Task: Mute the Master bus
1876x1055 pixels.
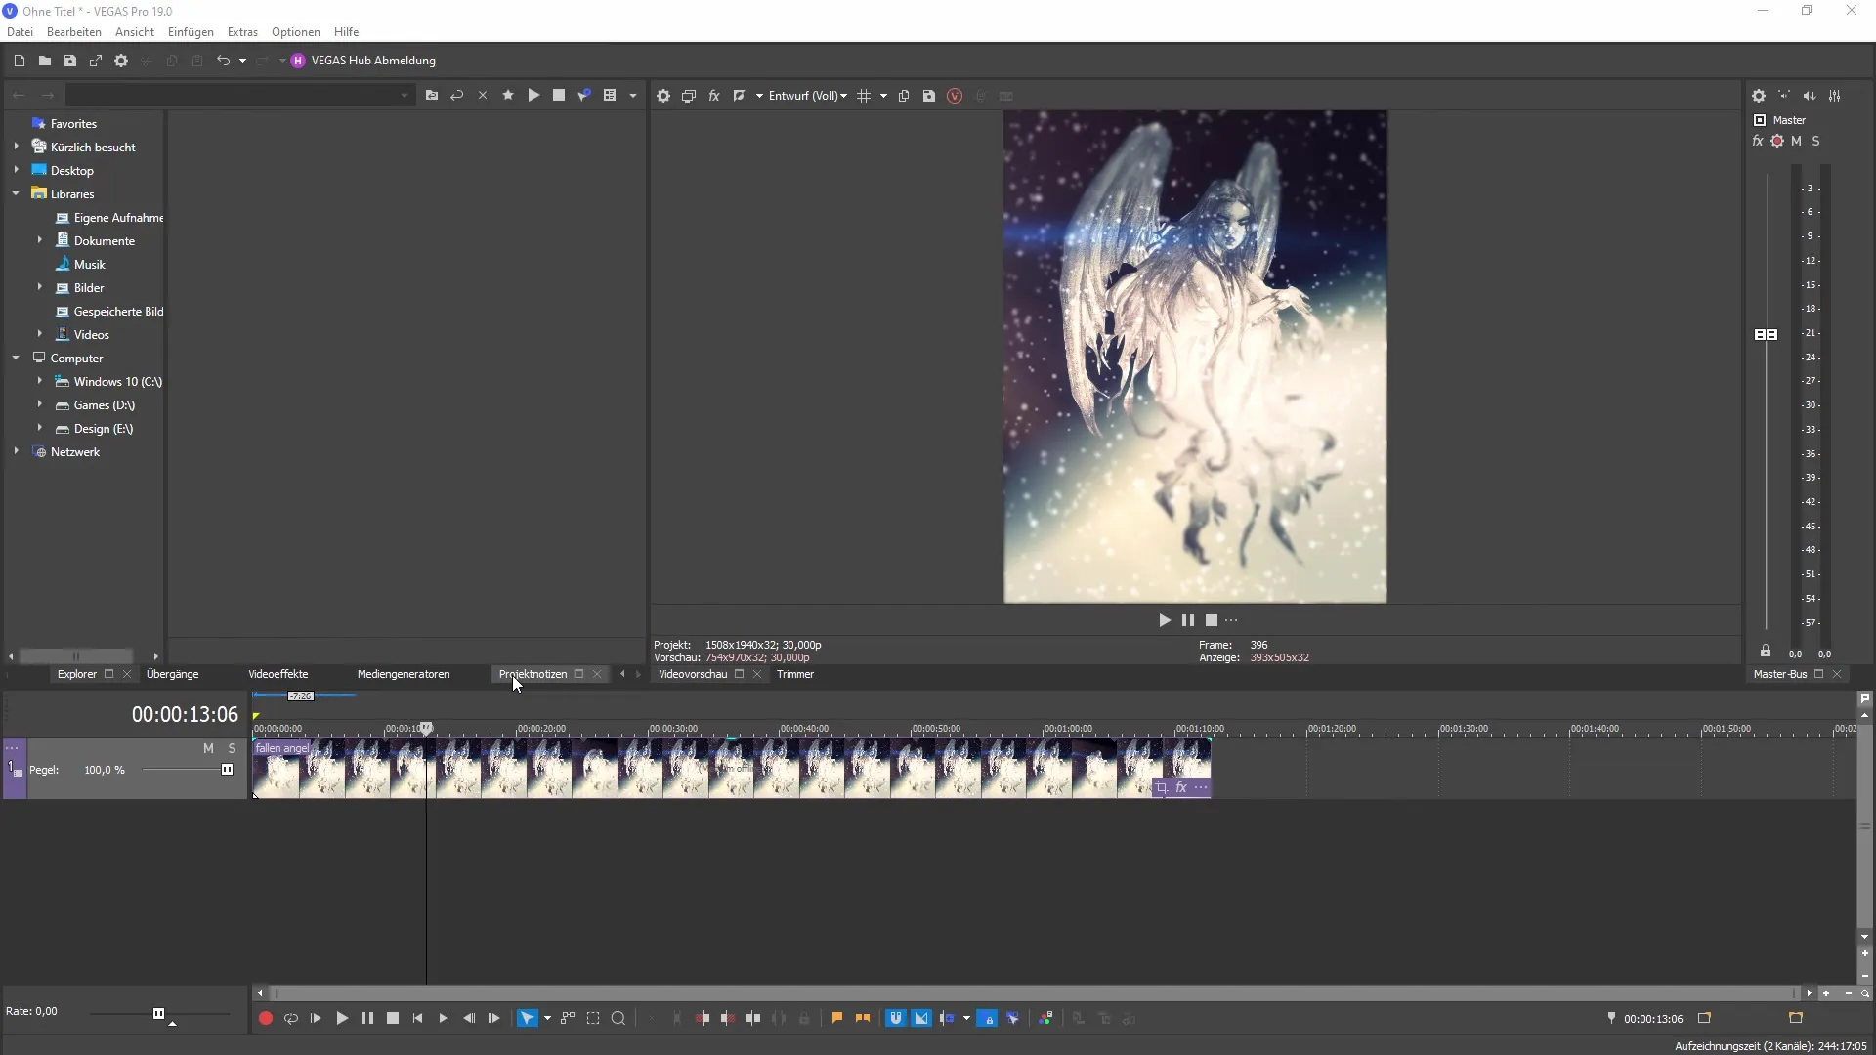Action: coord(1796,142)
